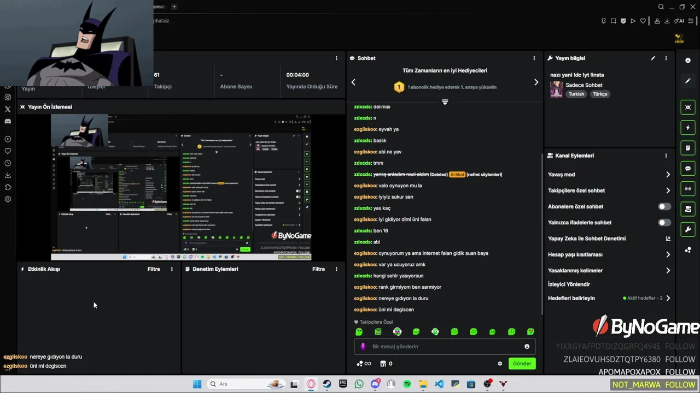The height and width of the screenshot is (393, 700).
Task: Insert the first green Kick emote
Action: 359,332
